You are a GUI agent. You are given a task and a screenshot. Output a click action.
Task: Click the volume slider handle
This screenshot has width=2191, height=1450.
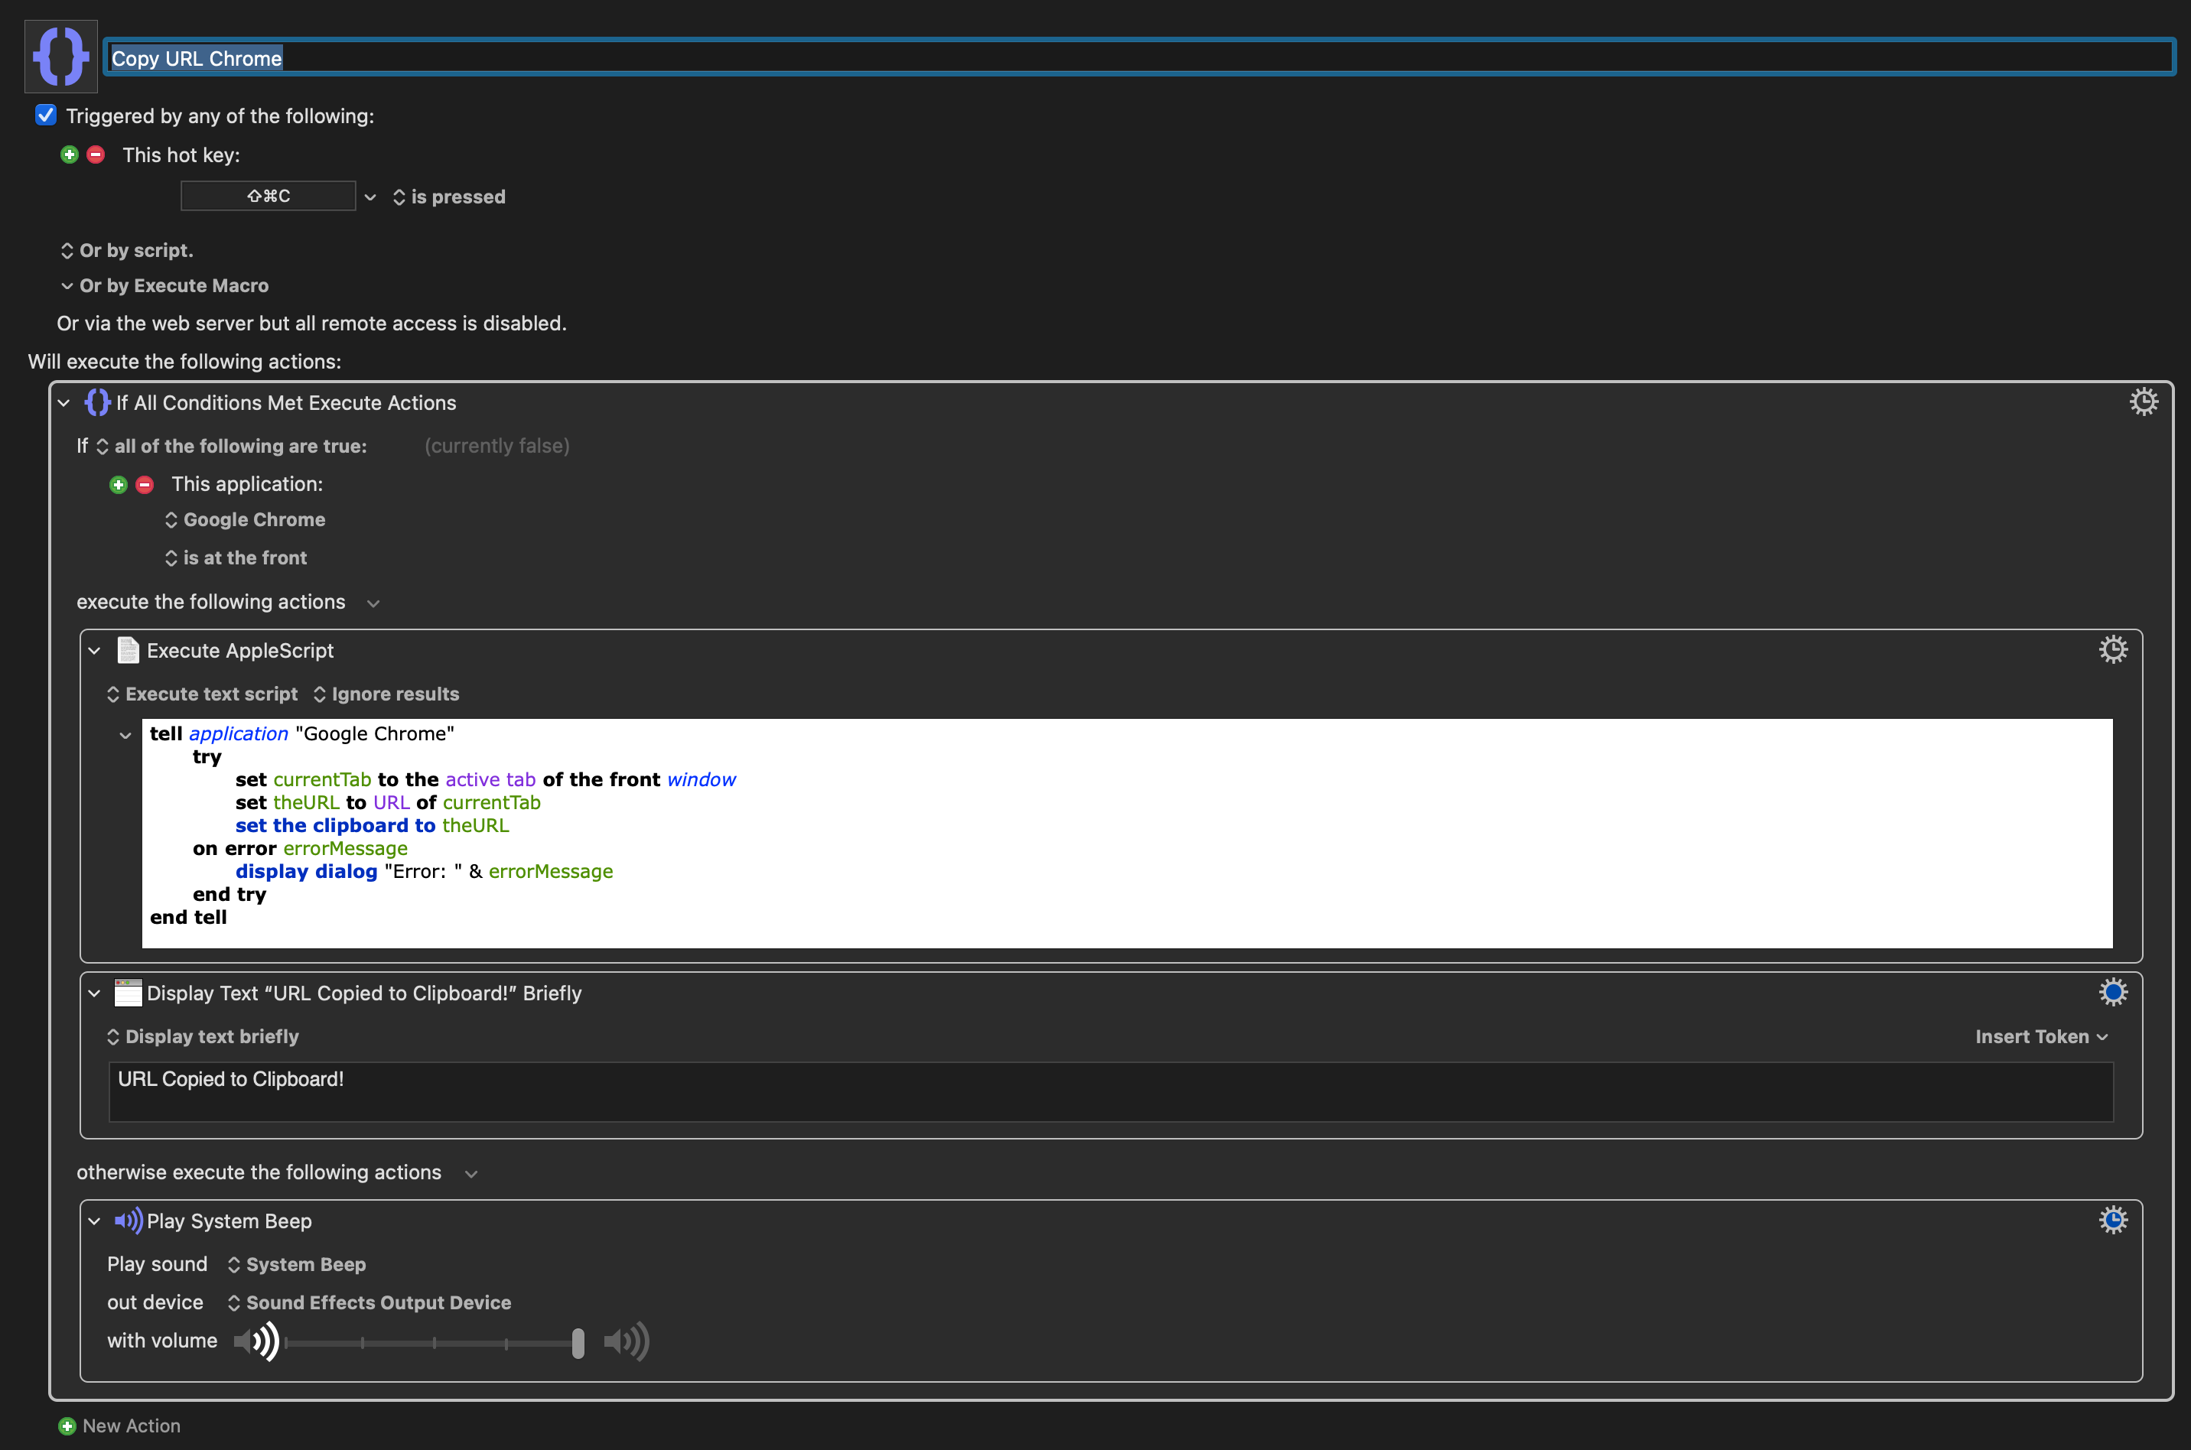[x=578, y=1343]
